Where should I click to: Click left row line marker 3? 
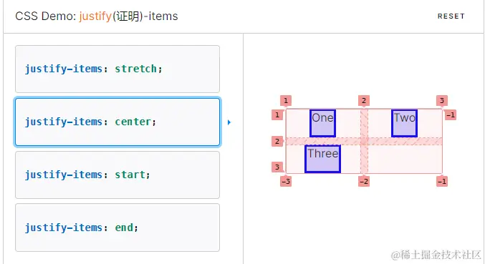[x=277, y=167]
